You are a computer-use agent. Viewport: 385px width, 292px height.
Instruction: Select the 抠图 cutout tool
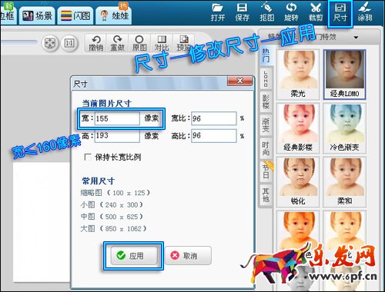tap(267, 12)
